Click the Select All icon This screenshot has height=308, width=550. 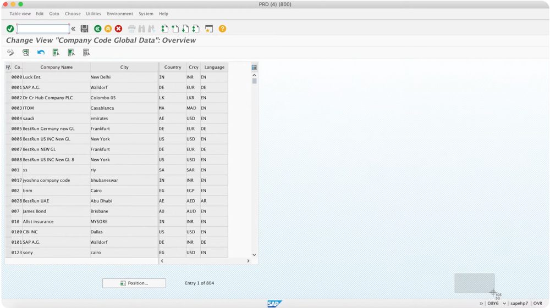coord(56,53)
